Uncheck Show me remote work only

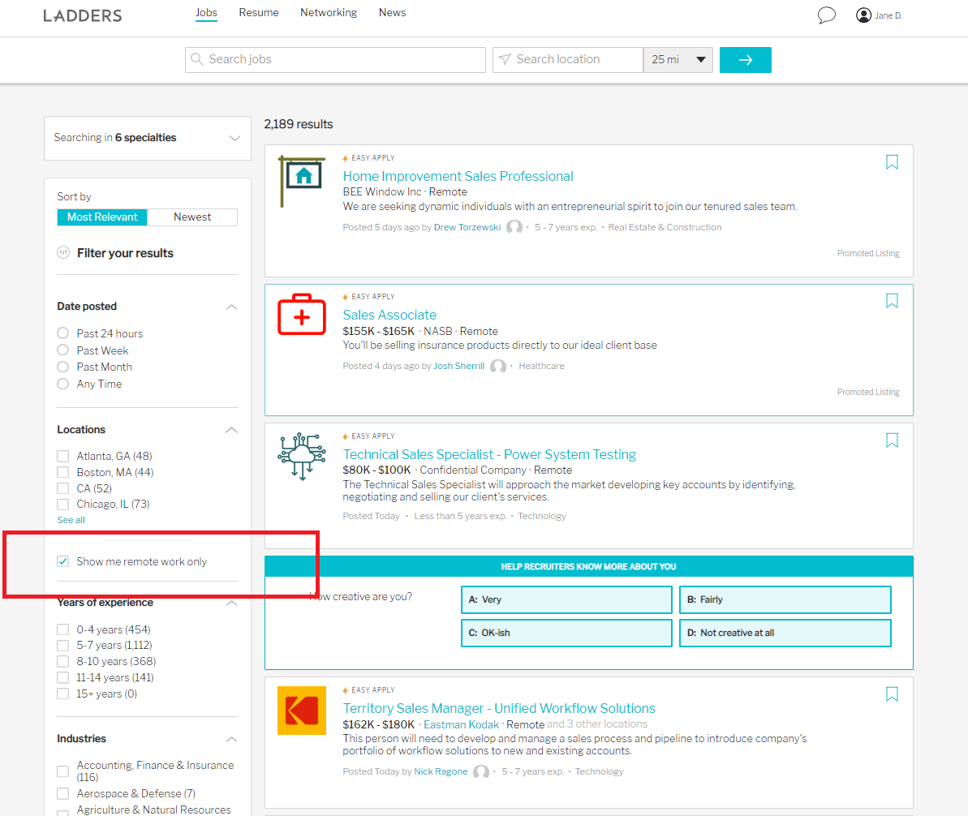pos(63,561)
